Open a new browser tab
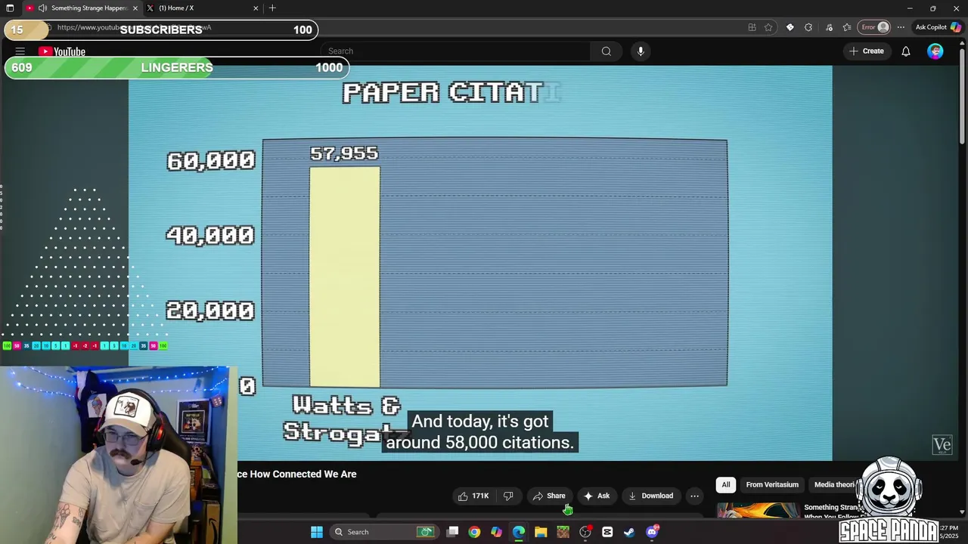968x544 pixels. click(272, 8)
